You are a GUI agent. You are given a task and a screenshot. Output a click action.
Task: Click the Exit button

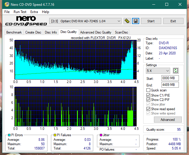(x=173, y=21)
